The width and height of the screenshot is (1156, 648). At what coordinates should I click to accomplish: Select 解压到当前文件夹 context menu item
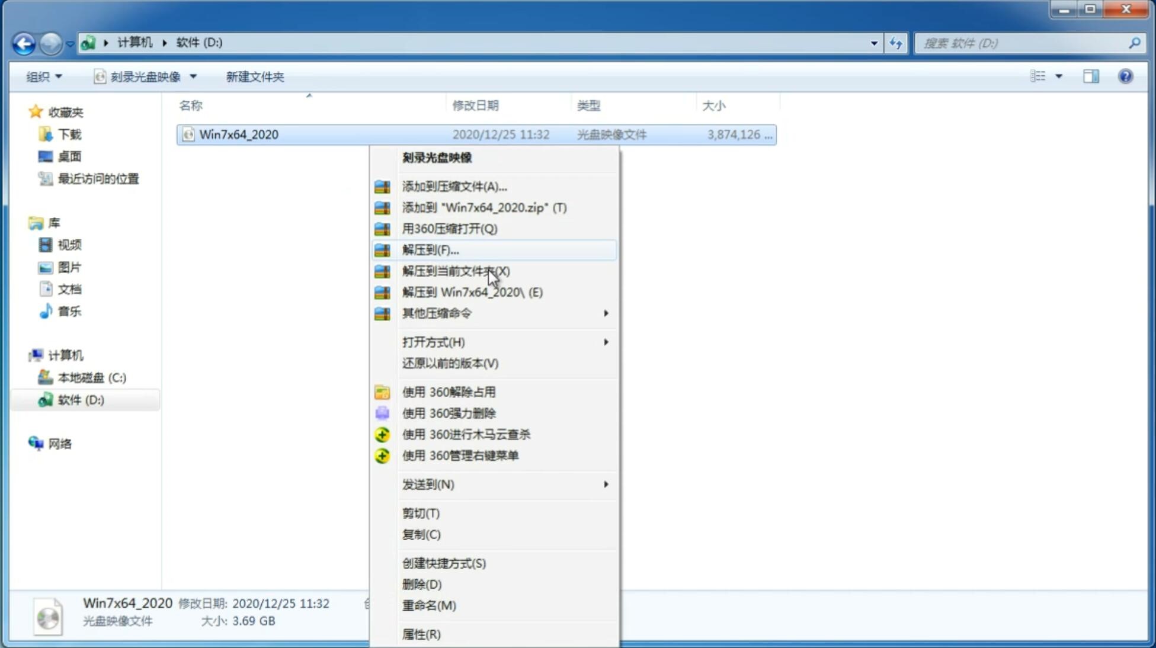[456, 271]
